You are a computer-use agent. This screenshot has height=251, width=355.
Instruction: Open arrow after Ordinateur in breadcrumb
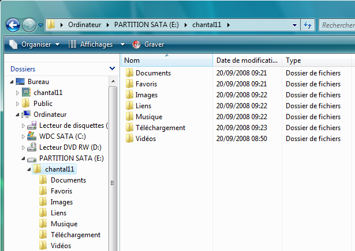tap(108, 25)
